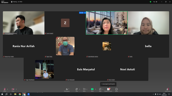Click the system tray microphone icon
Screen dimensions: 172x96
[156, 94]
